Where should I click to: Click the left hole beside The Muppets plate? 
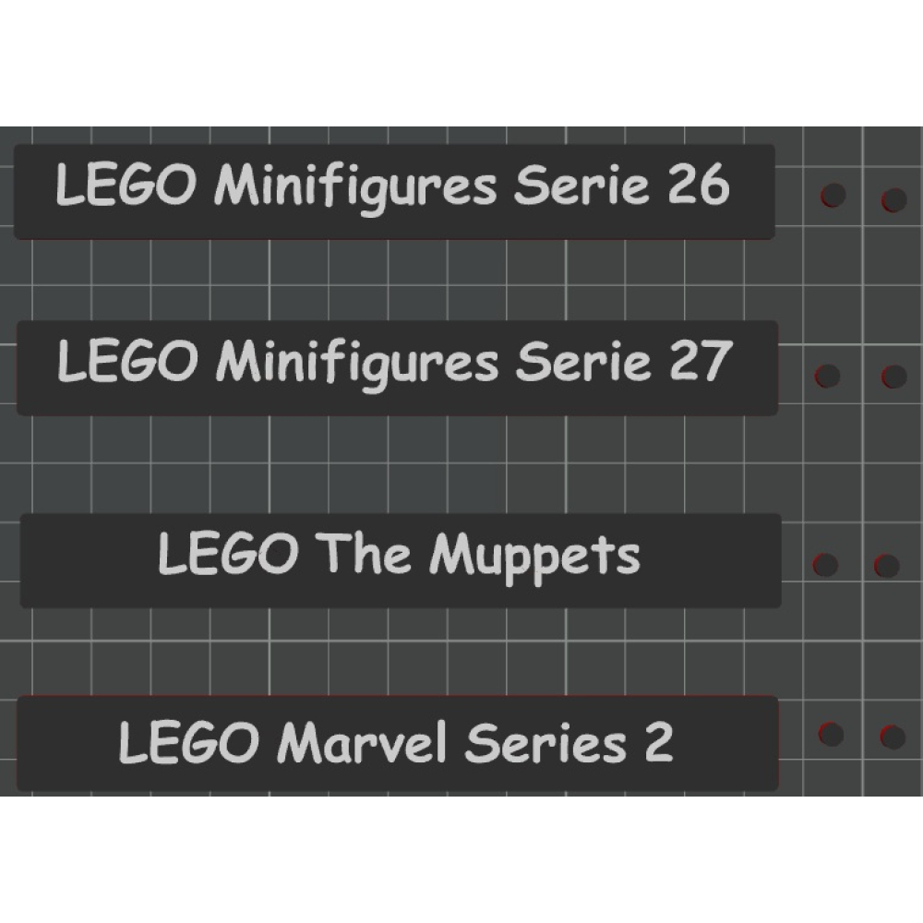coord(825,564)
